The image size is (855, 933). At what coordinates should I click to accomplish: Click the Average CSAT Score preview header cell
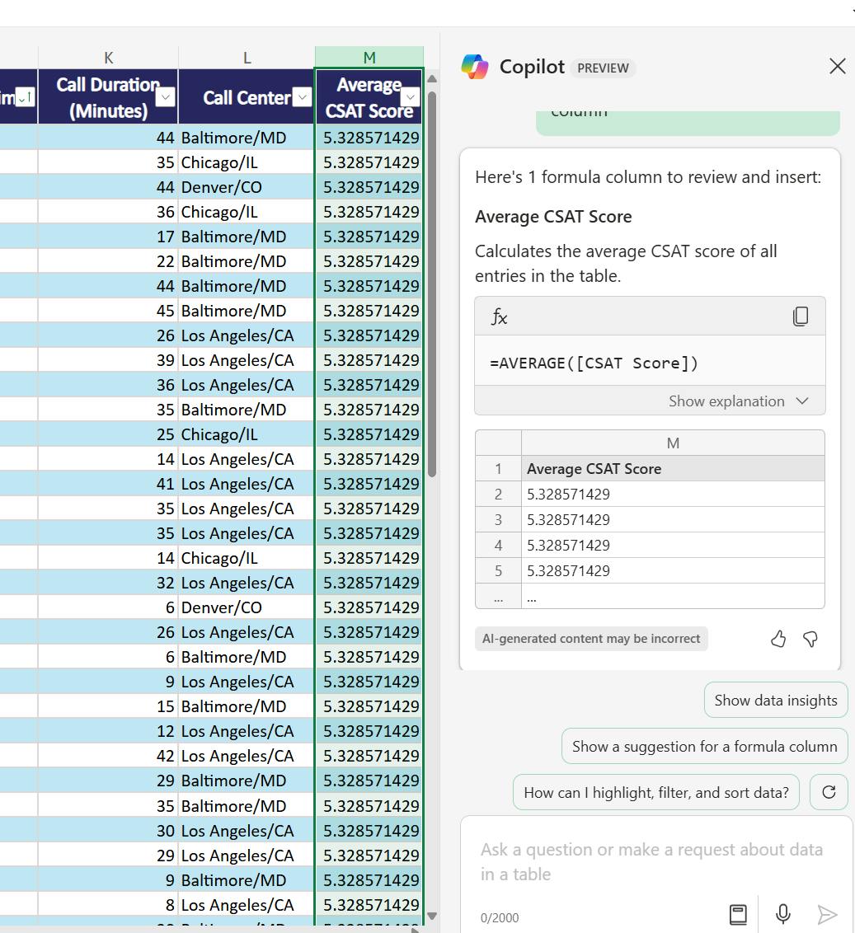pyautogui.click(x=673, y=468)
